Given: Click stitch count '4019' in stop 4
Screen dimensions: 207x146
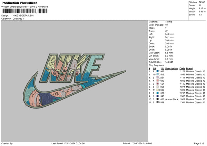Looking at the screenshot, I should [161, 81].
